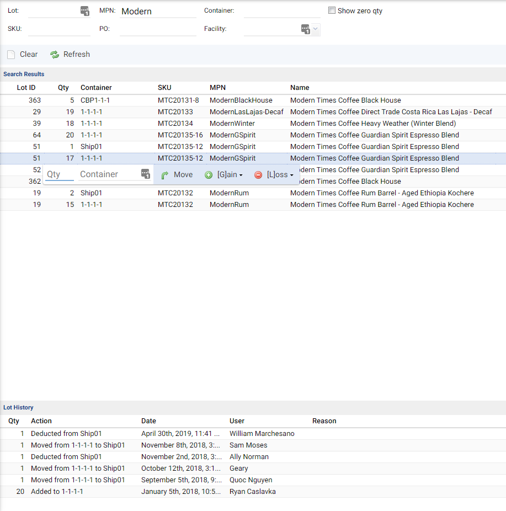Click the Container scan icon in popup
The image size is (506, 511).
[145, 174]
